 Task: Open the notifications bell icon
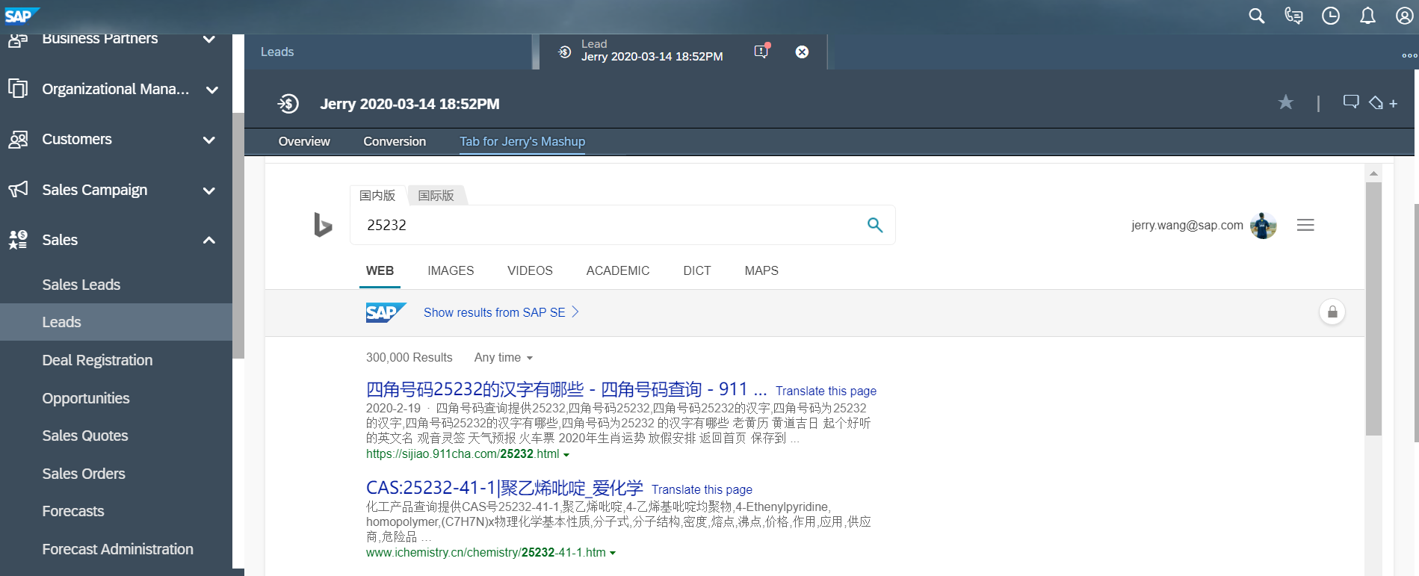1367,16
